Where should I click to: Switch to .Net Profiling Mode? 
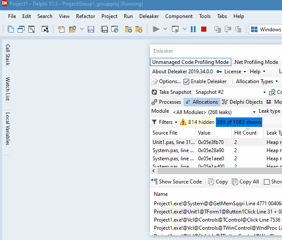point(256,62)
